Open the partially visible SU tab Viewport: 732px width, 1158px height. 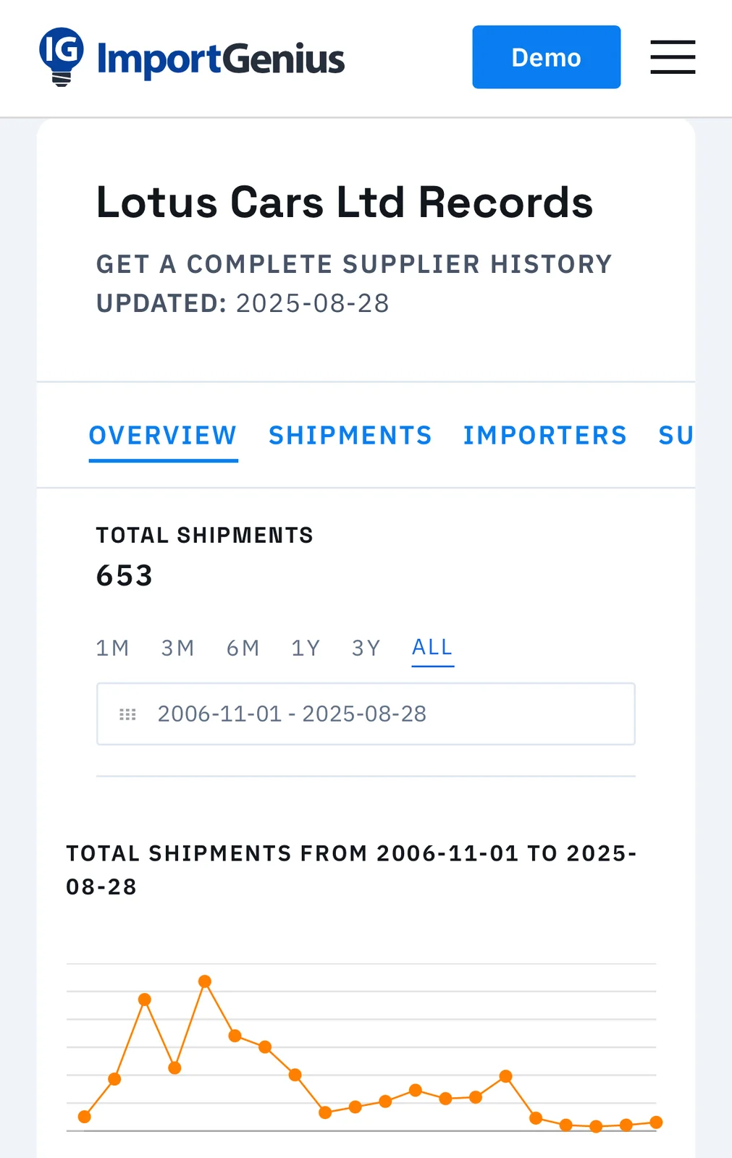click(675, 436)
